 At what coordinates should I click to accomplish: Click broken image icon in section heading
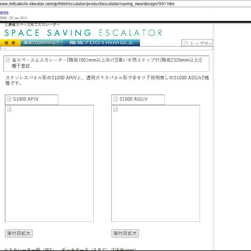8,60
